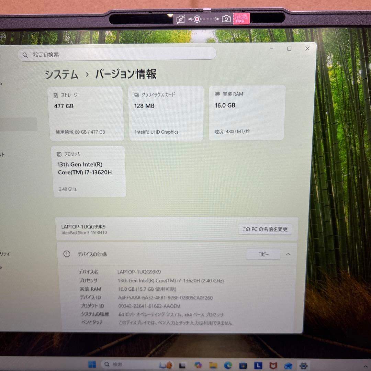Open the グラフィックス カード 128 MB card
The image size is (371, 371).
166,113
